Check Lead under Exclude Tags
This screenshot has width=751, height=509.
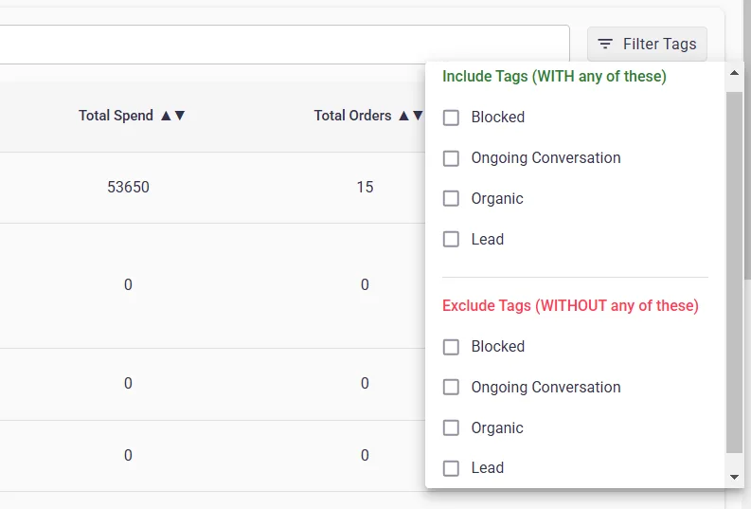pyautogui.click(x=451, y=468)
